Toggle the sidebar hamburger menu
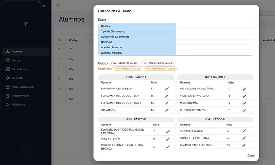The image size is (275, 165). pyautogui.click(x=44, y=6)
